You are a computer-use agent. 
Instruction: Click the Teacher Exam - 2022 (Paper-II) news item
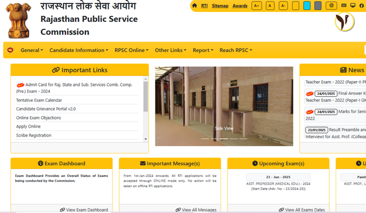click(336, 82)
